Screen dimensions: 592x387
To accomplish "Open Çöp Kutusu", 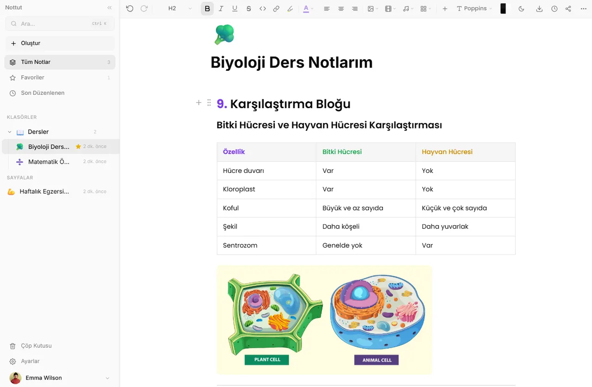I will (36, 345).
